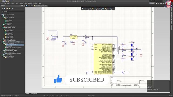Click Save All icon in title bar
Image resolution: width=173 pixels, height=97 pixels.
[5, 1]
